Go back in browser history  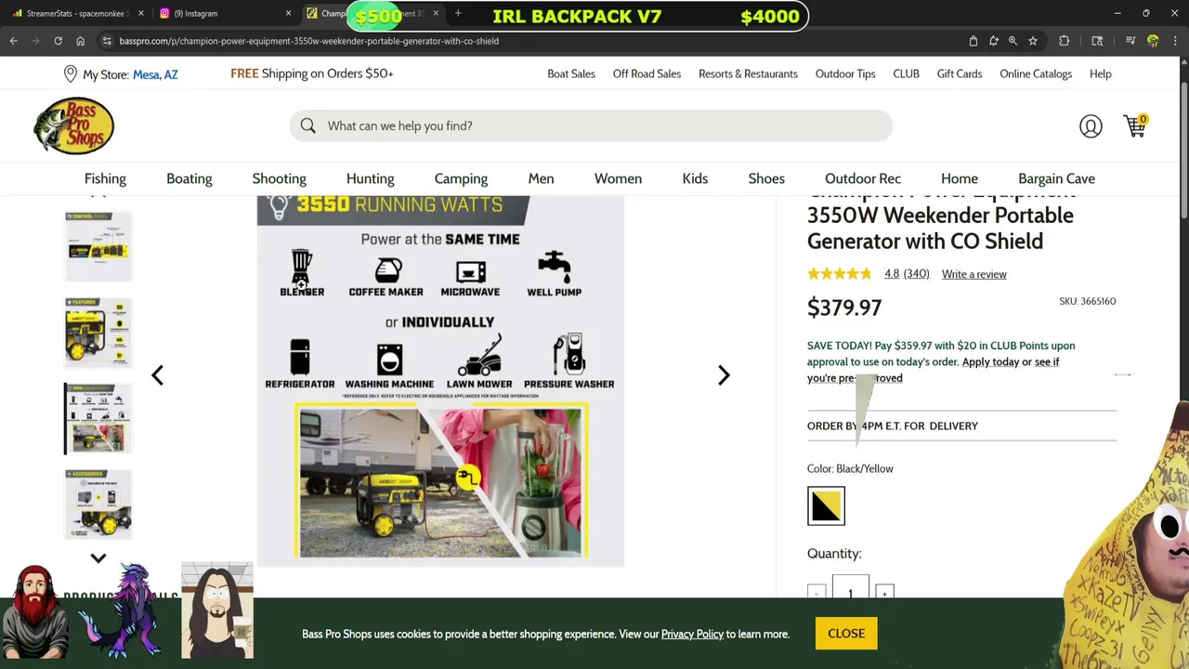(13, 41)
